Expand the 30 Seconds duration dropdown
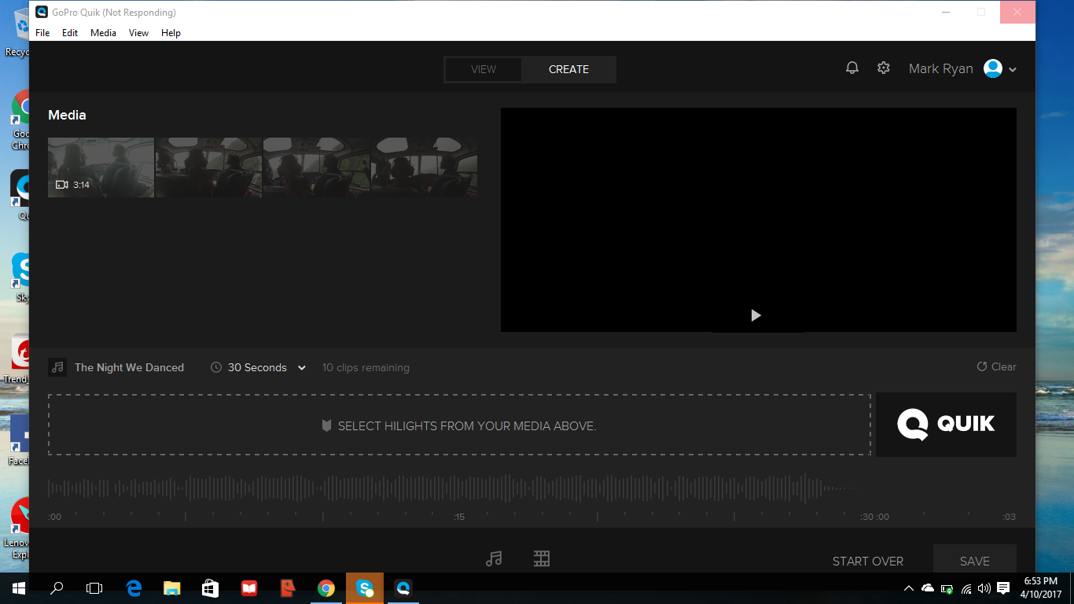The height and width of the screenshot is (604, 1074). [301, 367]
